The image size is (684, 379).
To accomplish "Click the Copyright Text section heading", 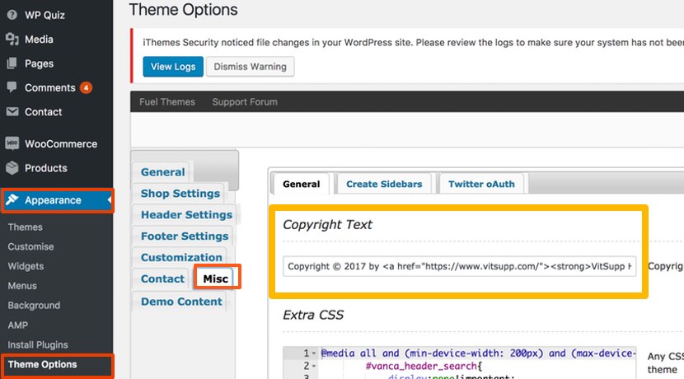I will [x=327, y=225].
